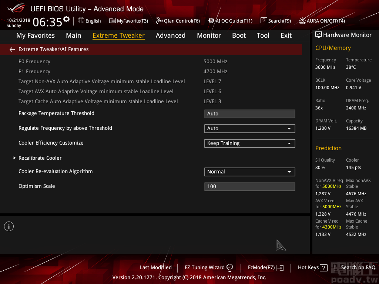Switch to the Advanced tab
This screenshot has width=379, height=284.
pyautogui.click(x=170, y=35)
